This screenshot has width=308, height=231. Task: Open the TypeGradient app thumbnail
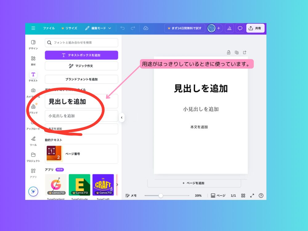[56, 184]
